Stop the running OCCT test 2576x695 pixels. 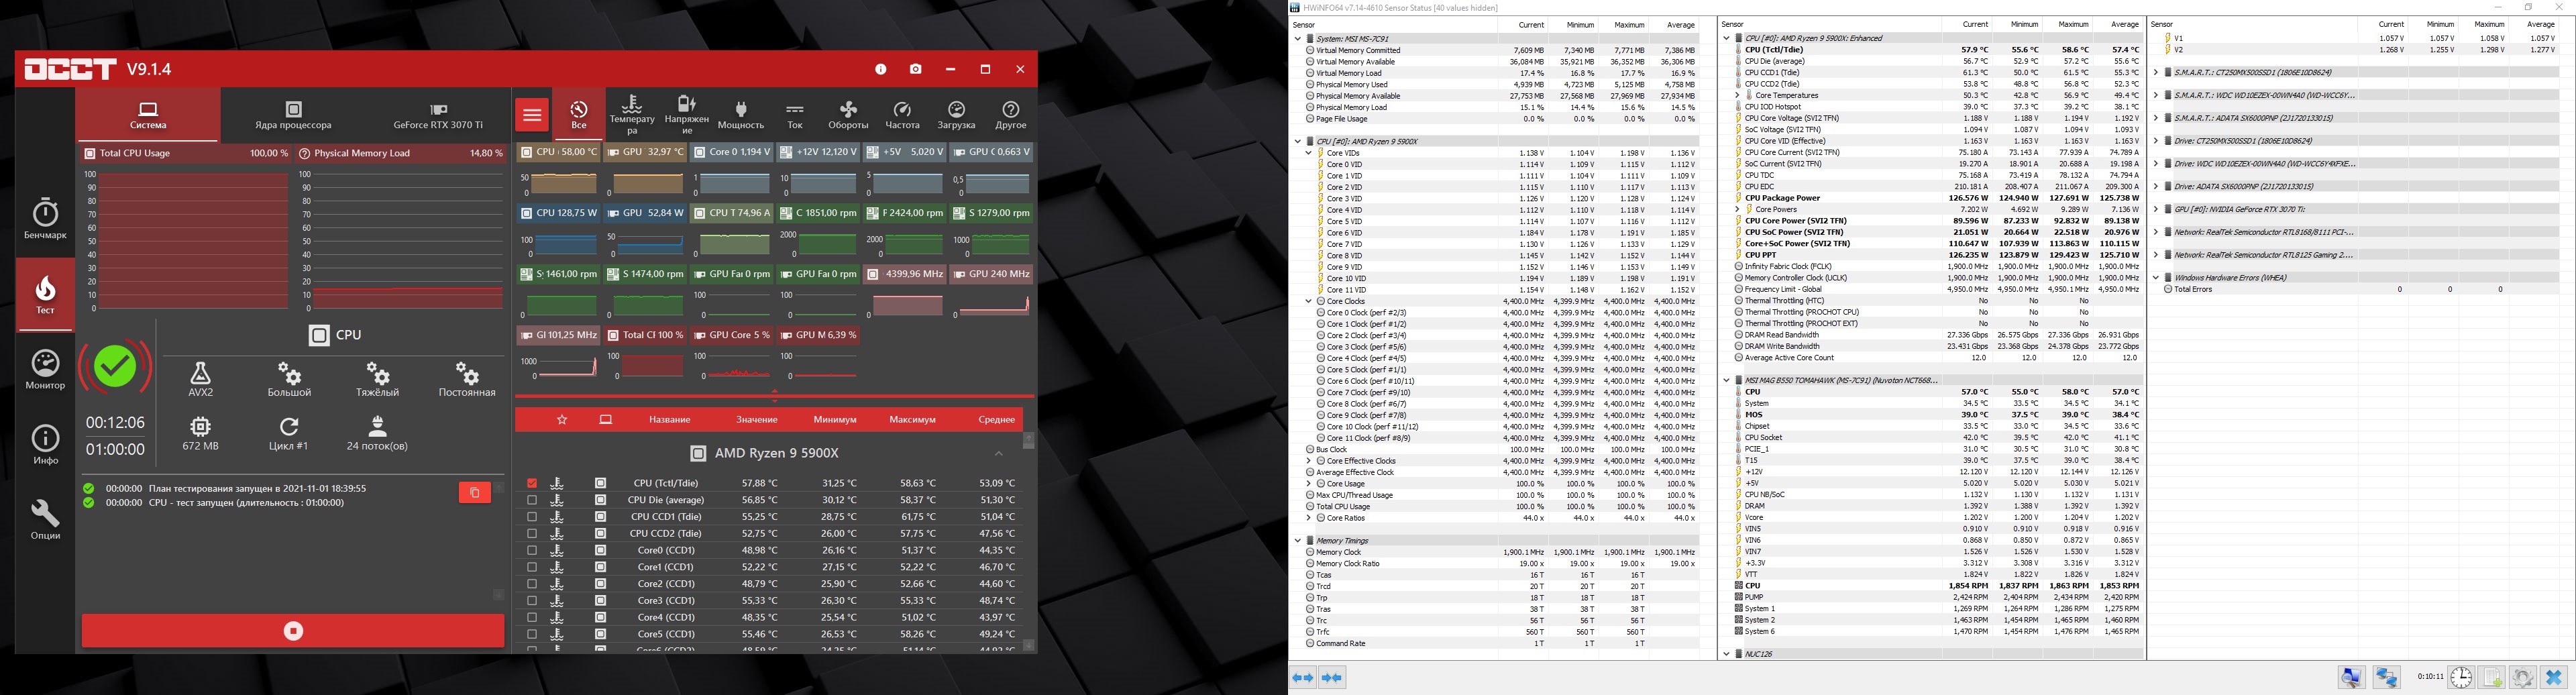pyautogui.click(x=293, y=631)
